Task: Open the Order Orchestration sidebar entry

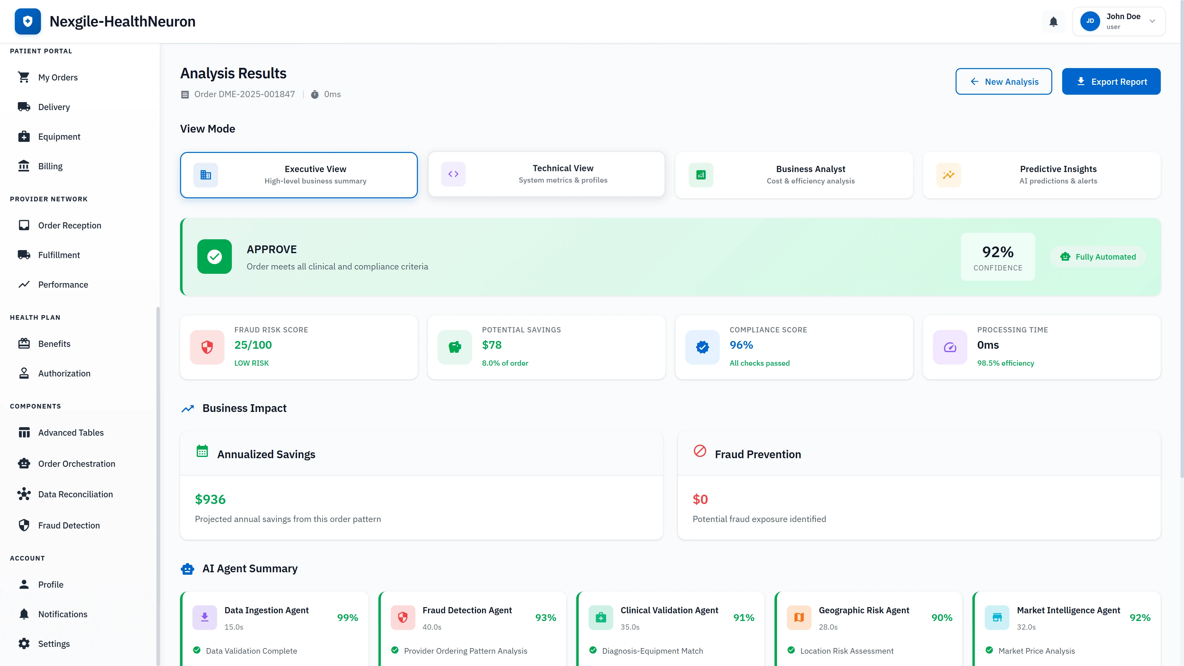Action: [x=76, y=463]
